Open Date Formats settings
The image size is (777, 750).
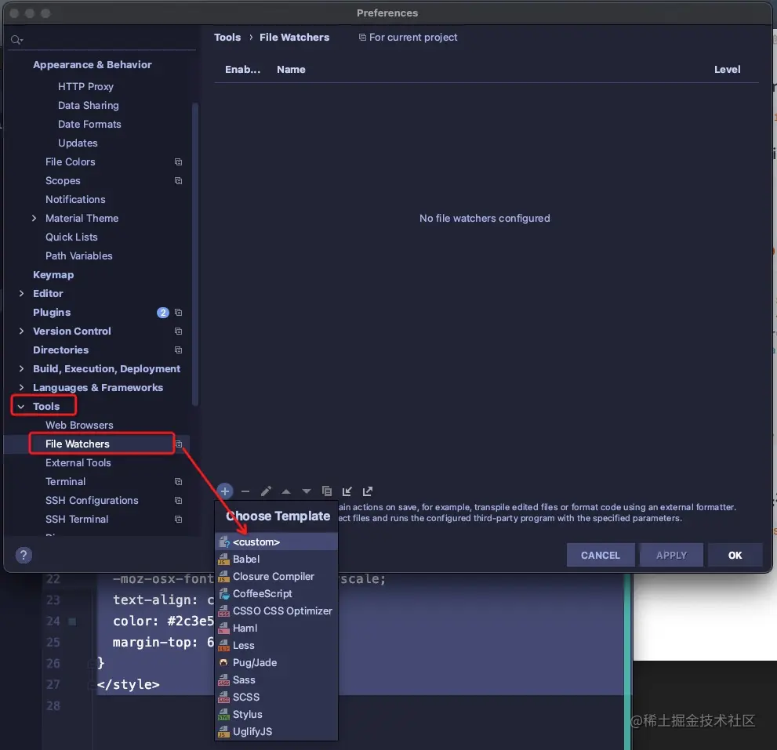coord(89,125)
